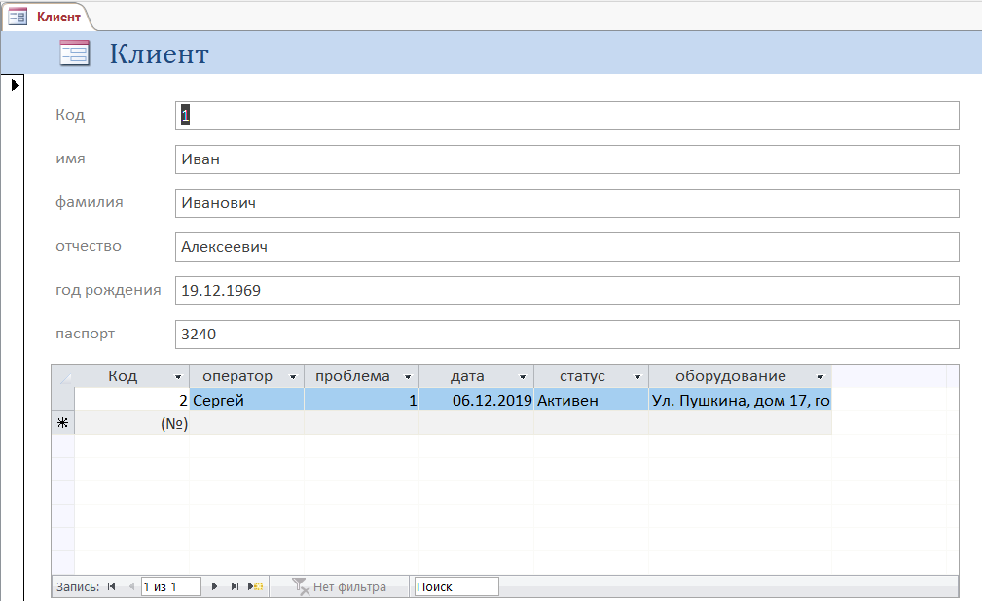Open the дата column filter dropdown
This screenshot has width=982, height=601.
pyautogui.click(x=523, y=377)
